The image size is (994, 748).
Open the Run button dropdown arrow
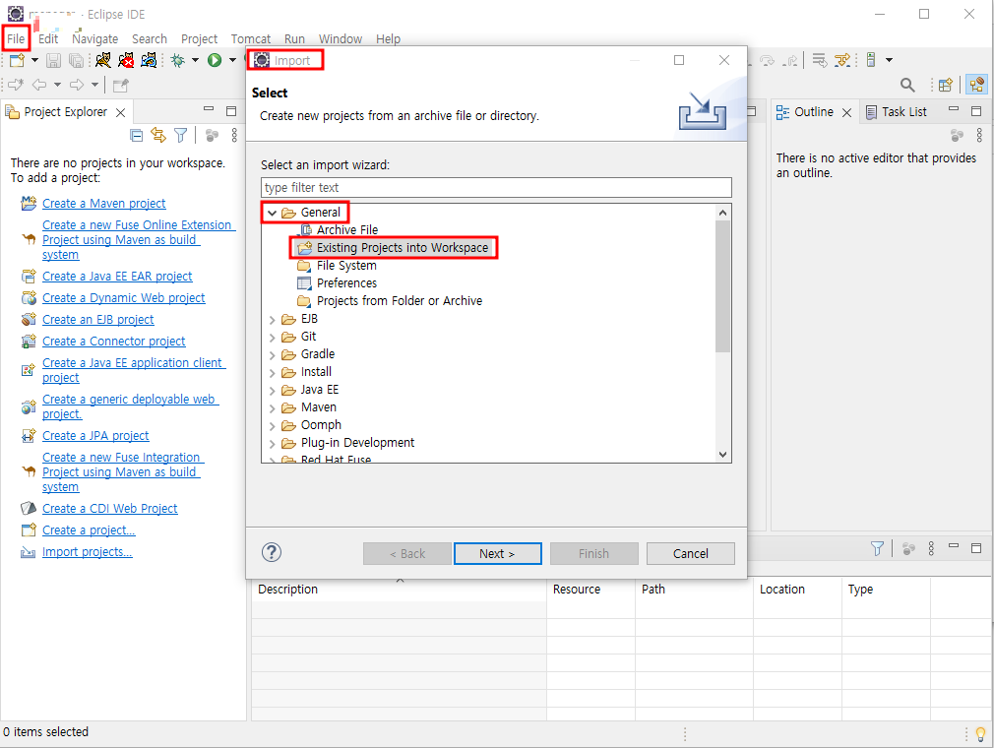tap(232, 60)
